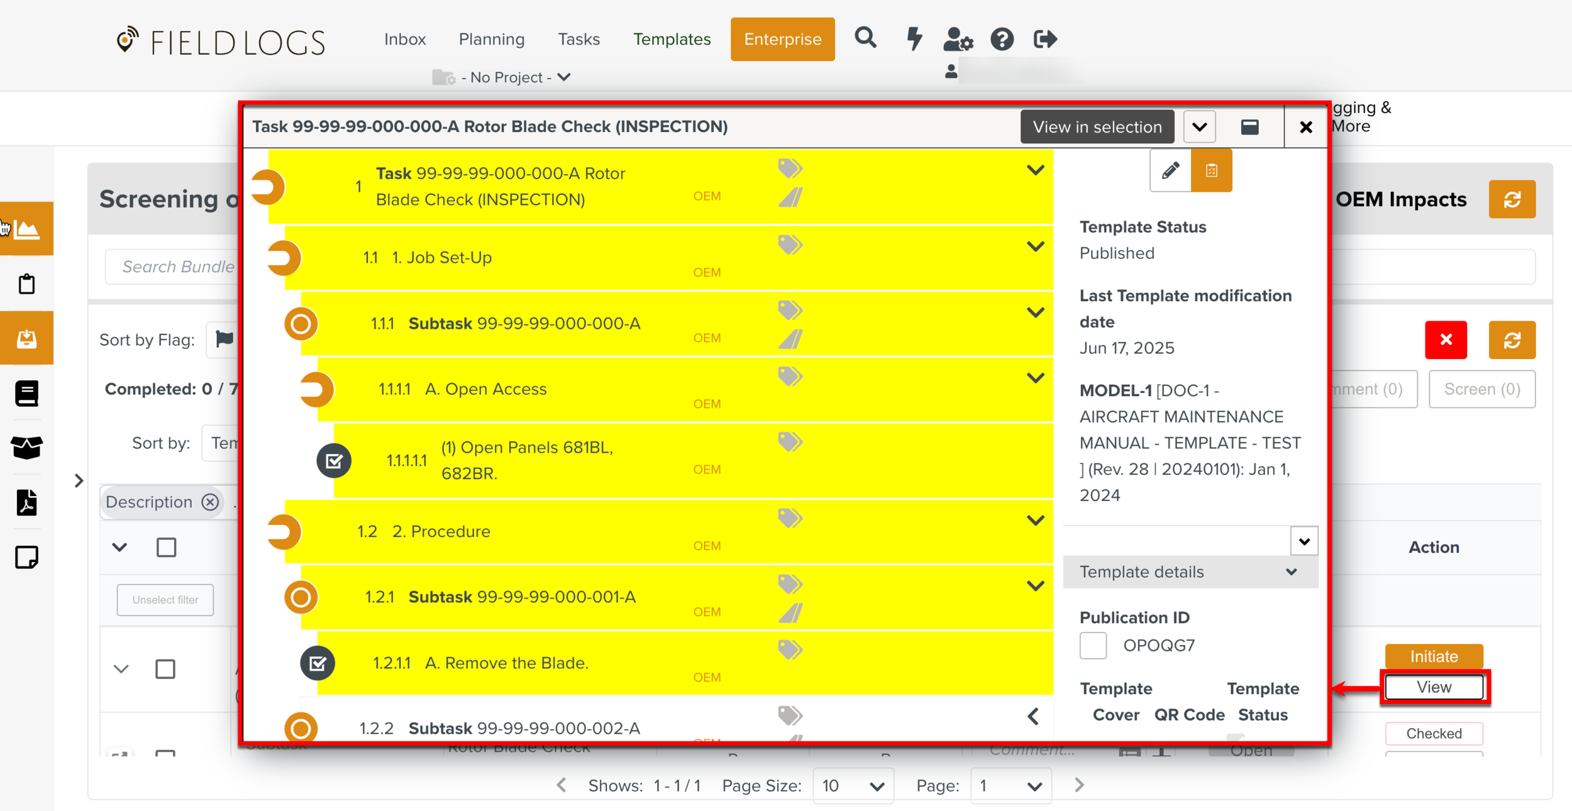Click the search magnifier icon
Viewport: 1572px width, 811px height.
click(x=865, y=38)
